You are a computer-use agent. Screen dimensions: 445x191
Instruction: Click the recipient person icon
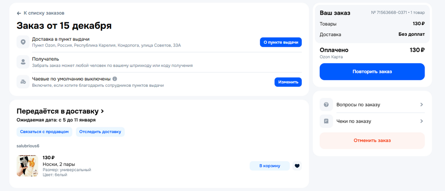pyautogui.click(x=23, y=62)
